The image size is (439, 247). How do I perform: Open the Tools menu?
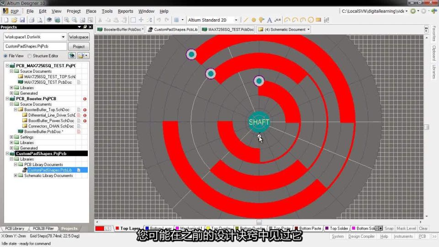click(107, 11)
